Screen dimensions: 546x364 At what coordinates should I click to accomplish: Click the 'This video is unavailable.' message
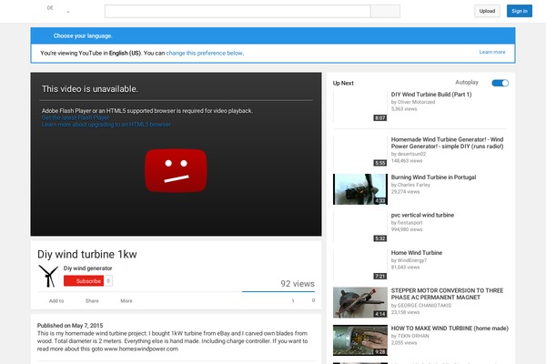tap(90, 89)
